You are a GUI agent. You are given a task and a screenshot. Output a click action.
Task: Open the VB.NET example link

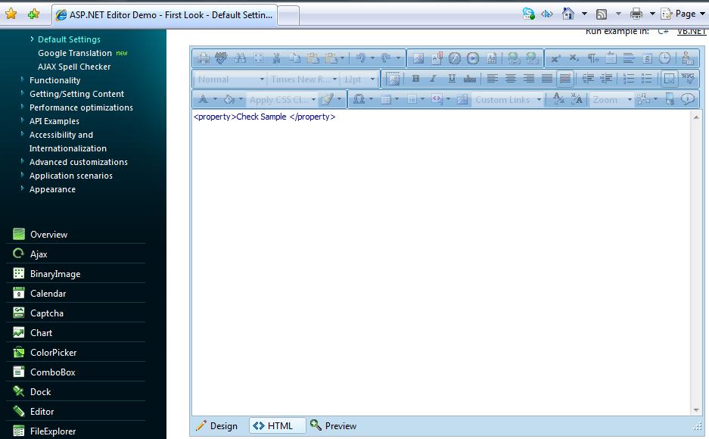[692, 31]
